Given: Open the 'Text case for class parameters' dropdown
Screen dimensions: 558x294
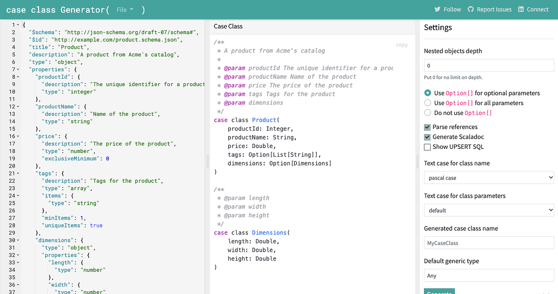Looking at the screenshot, I should click(x=488, y=210).
